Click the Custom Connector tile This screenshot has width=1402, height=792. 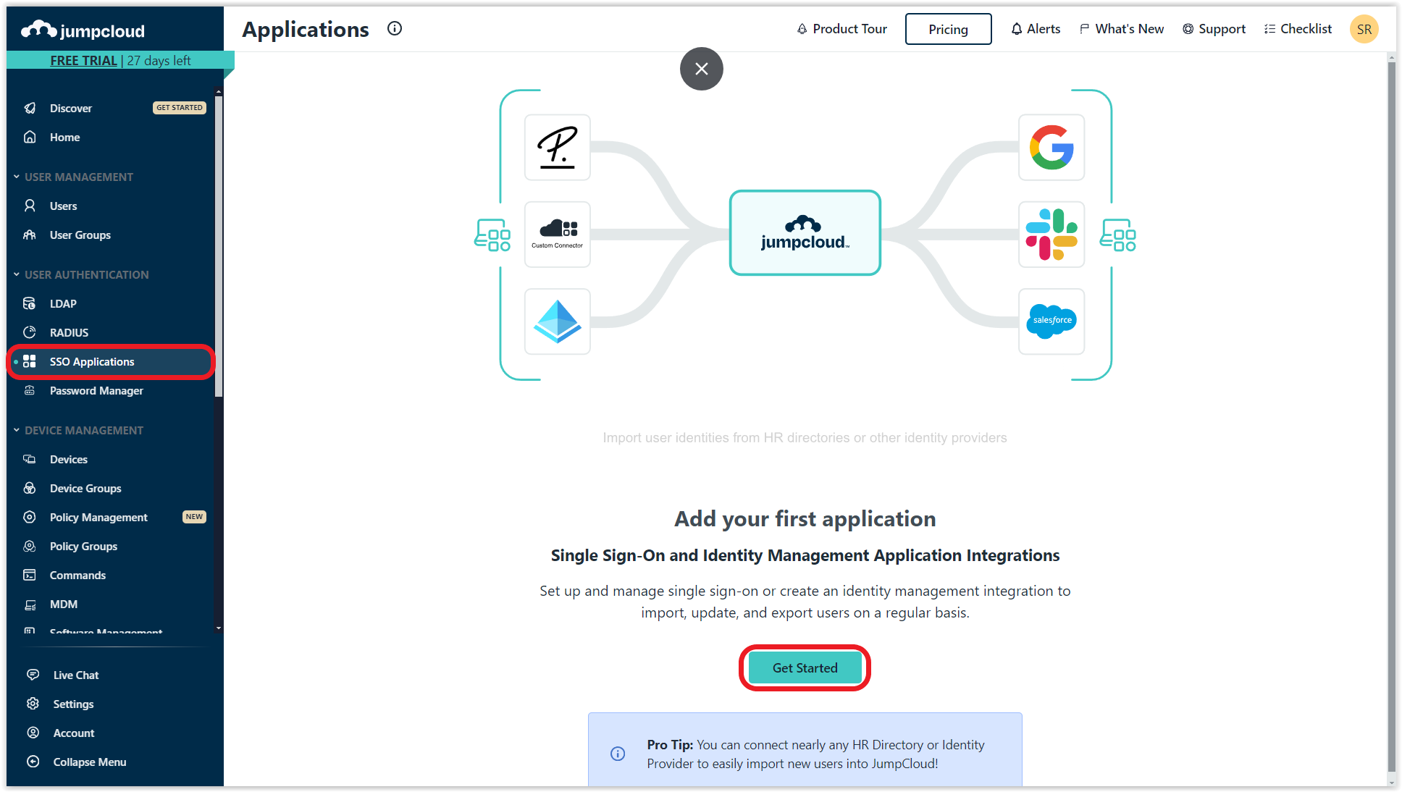tap(558, 234)
